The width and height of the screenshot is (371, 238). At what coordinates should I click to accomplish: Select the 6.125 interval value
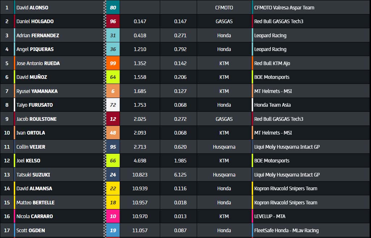pyautogui.click(x=180, y=175)
